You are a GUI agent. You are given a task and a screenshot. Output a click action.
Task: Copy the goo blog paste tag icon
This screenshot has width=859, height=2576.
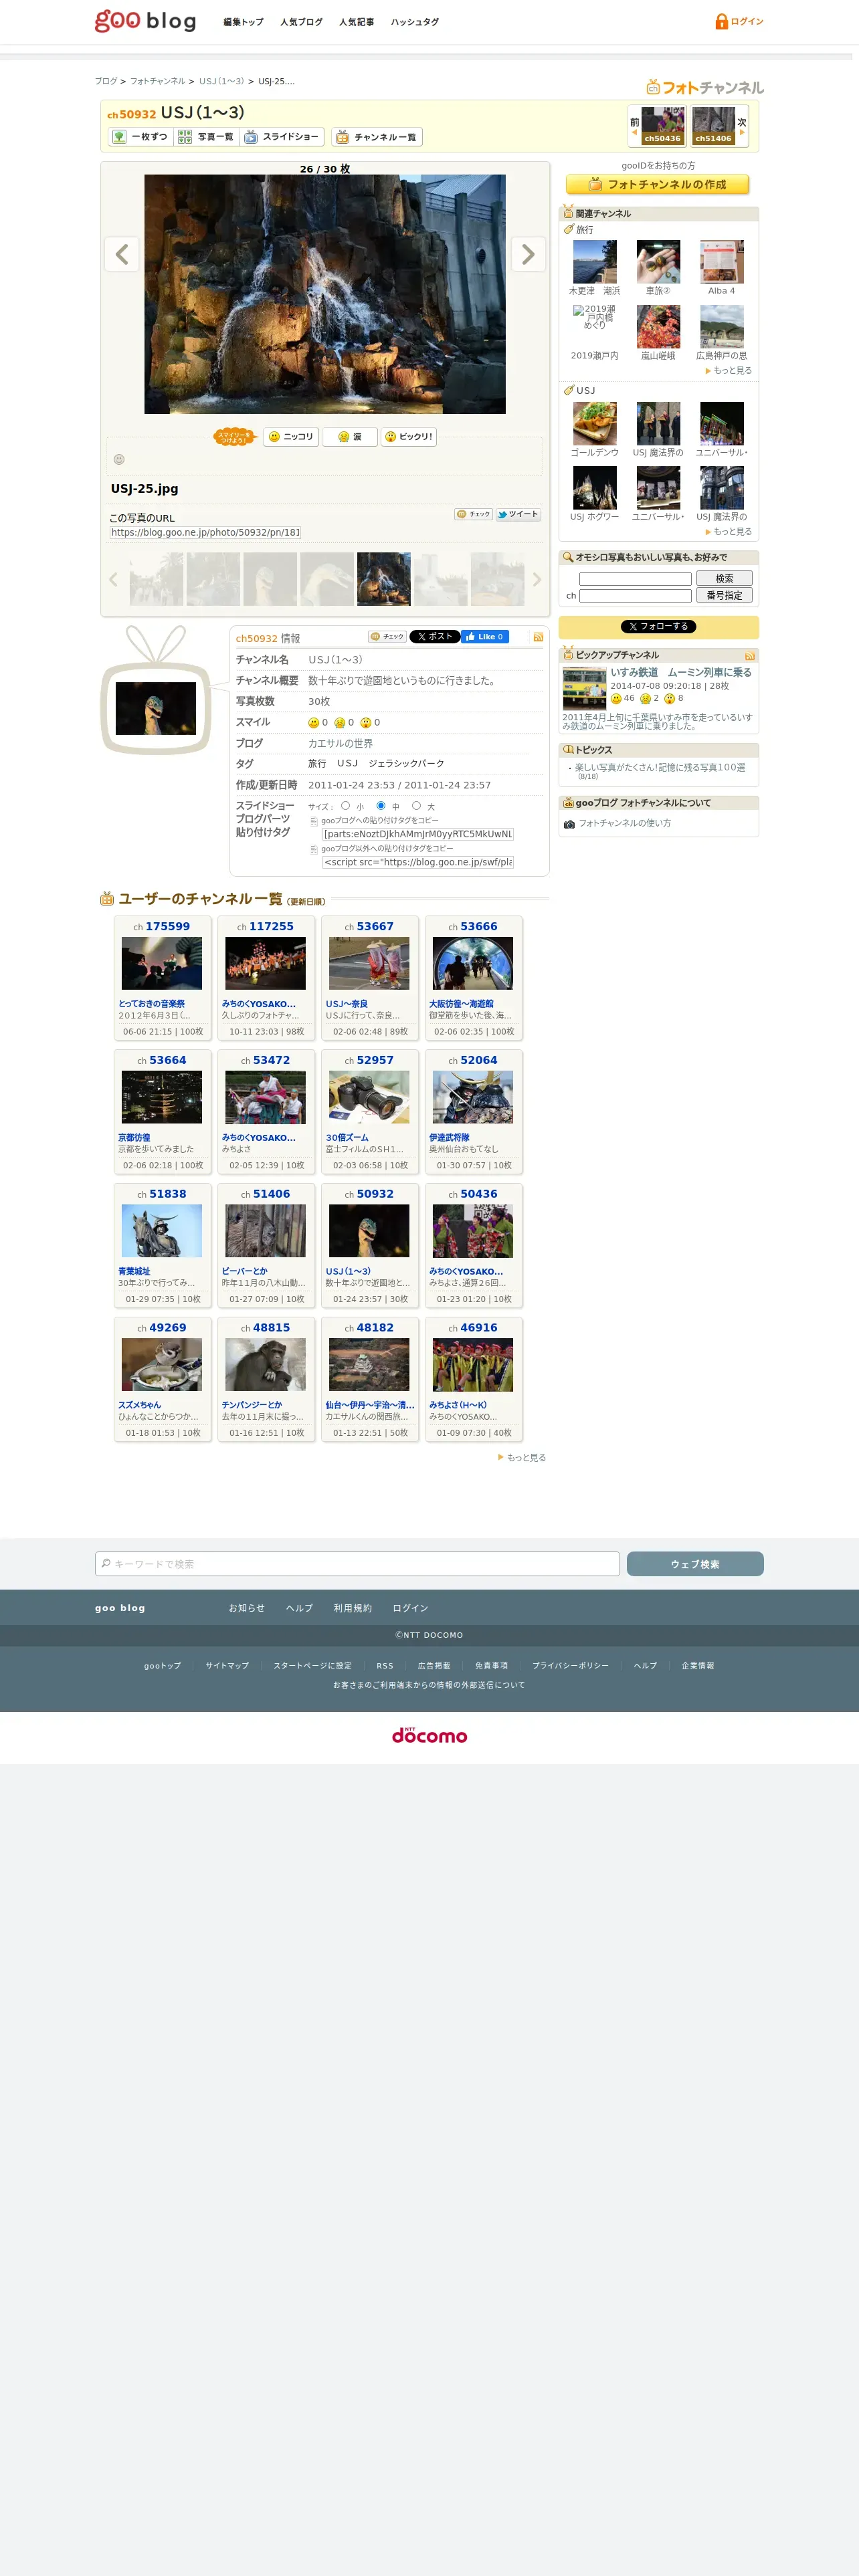pos(314,821)
